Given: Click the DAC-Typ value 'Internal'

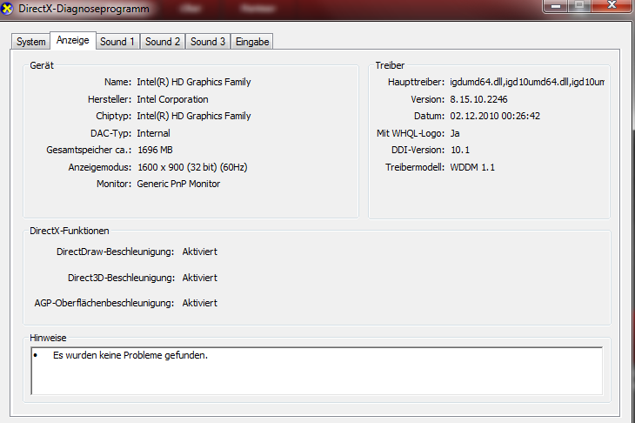Looking at the screenshot, I should tap(153, 133).
